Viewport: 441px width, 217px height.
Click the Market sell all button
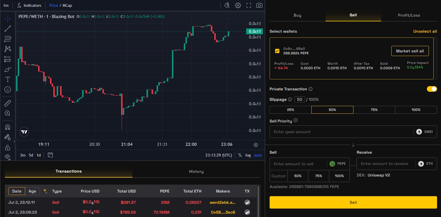pos(410,51)
